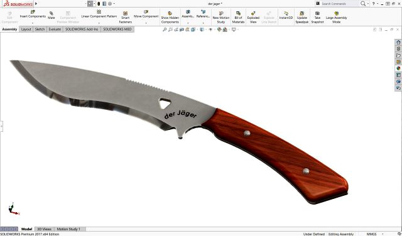Click the SOLIDWORKS logo
Screen dimensions: 402x236
click(18, 4)
